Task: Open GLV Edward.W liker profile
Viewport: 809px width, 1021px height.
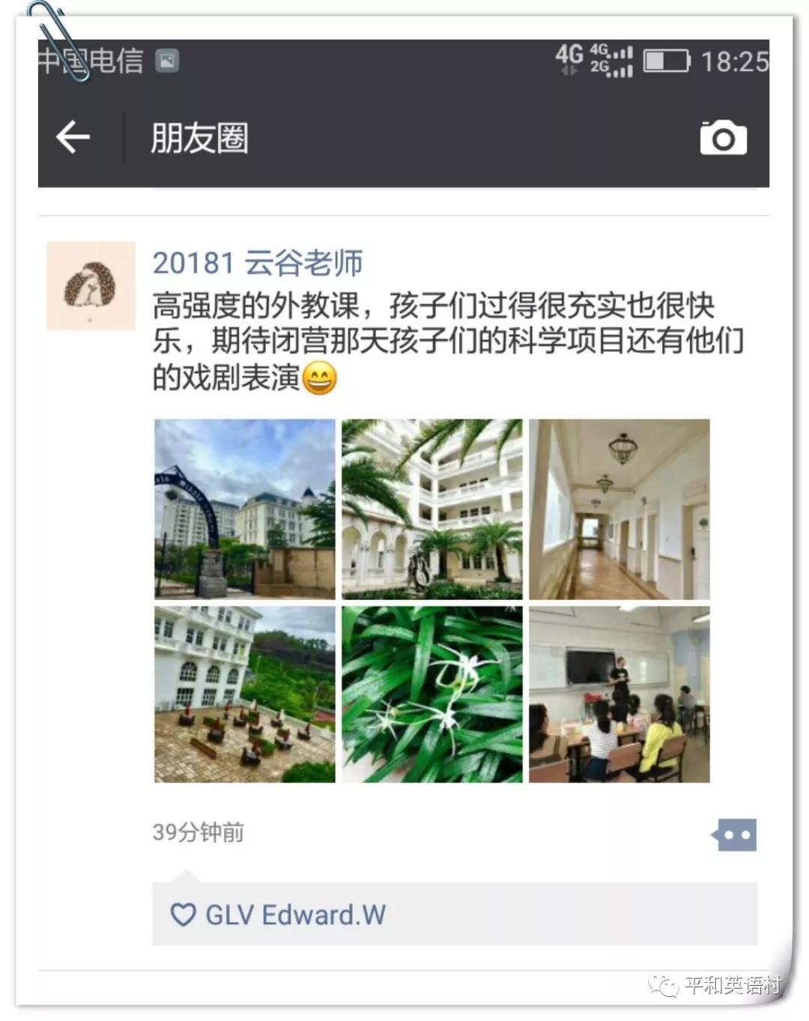Action: click(295, 915)
